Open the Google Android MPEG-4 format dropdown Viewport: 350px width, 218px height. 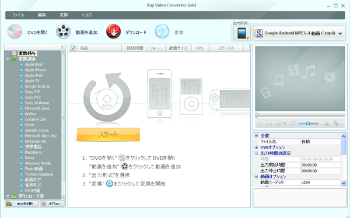point(299,33)
